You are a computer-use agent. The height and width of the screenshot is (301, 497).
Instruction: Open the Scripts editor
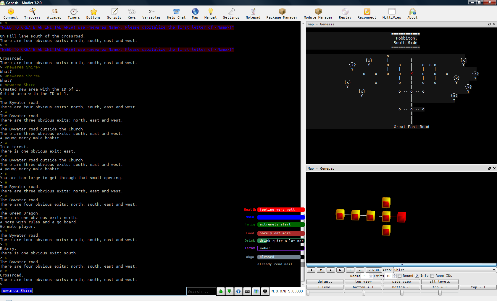tap(114, 14)
